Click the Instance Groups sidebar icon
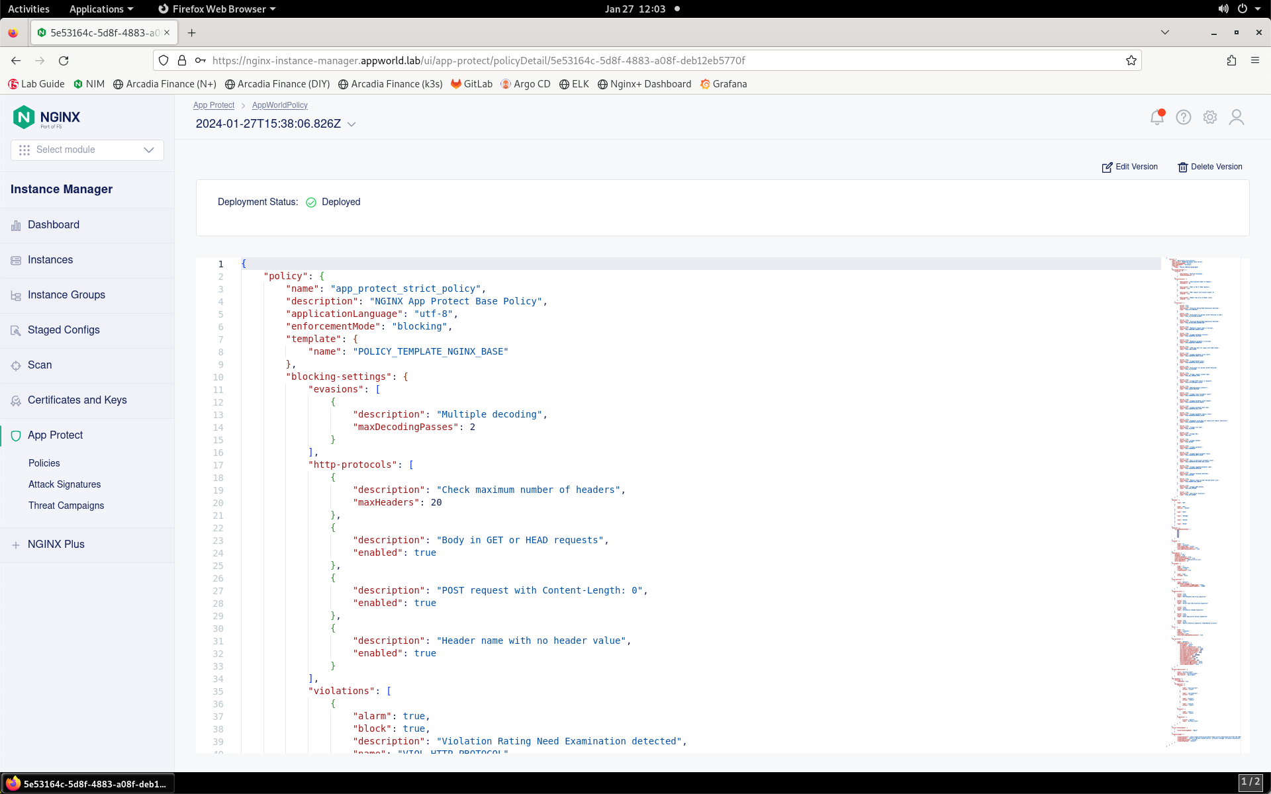Image resolution: width=1271 pixels, height=794 pixels. pos(16,296)
